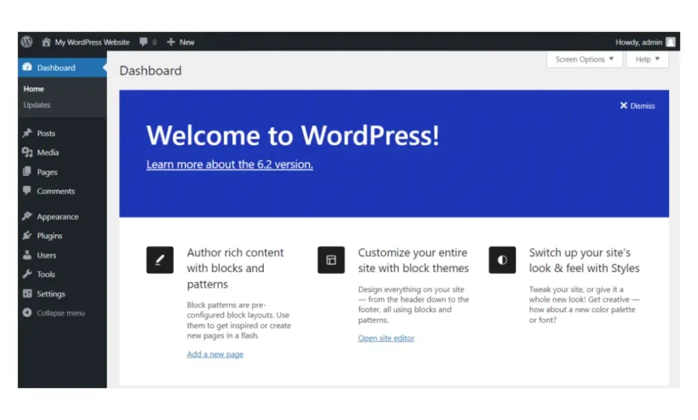The width and height of the screenshot is (698, 420).
Task: Click the half-circle Styles icon tile
Action: (502, 260)
